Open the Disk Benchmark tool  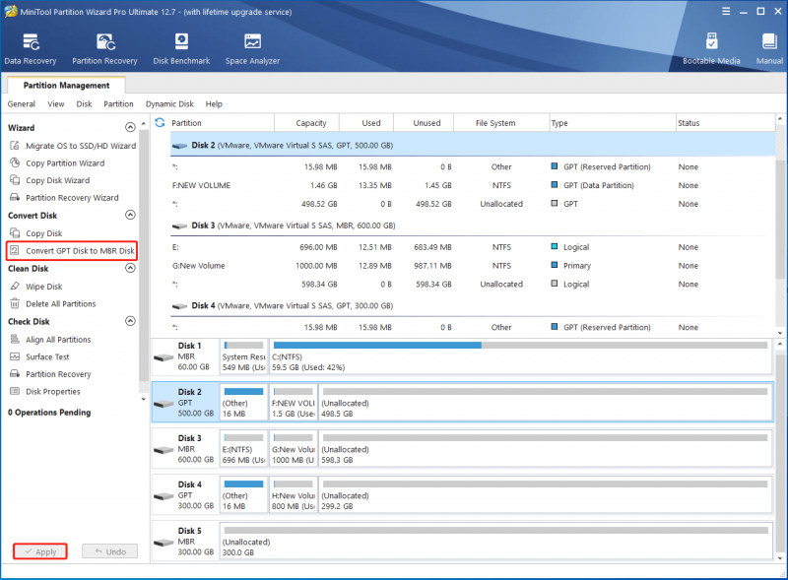pyautogui.click(x=181, y=49)
